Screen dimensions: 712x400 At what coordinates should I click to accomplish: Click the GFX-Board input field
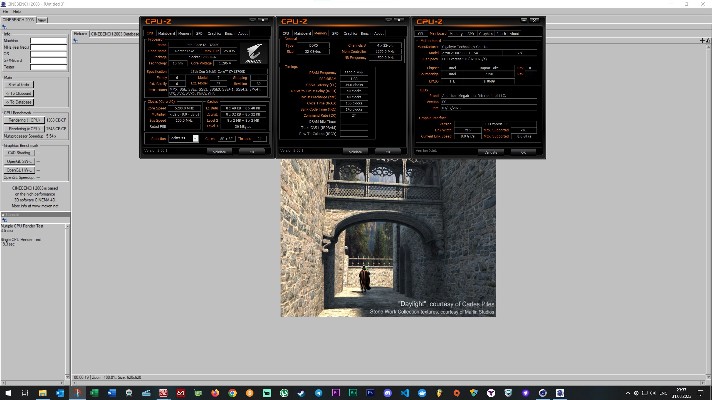[x=49, y=60]
